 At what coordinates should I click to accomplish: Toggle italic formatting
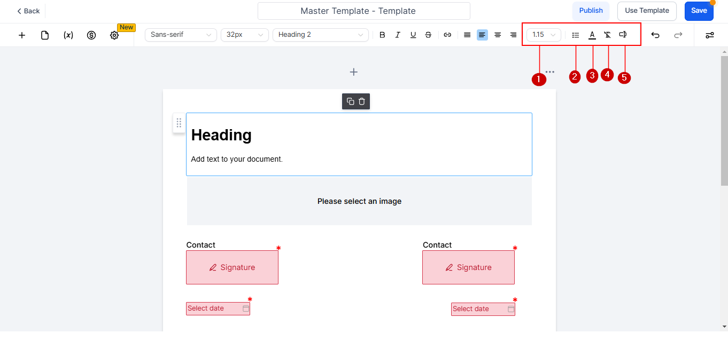coord(398,35)
